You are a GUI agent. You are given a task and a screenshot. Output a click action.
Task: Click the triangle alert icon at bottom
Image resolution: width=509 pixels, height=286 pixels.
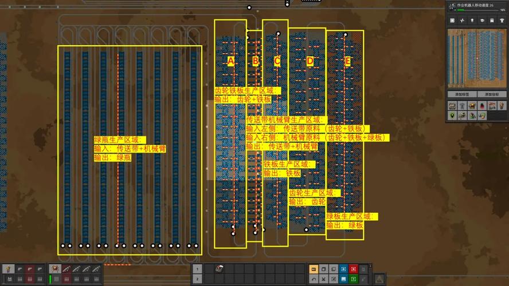point(379,279)
